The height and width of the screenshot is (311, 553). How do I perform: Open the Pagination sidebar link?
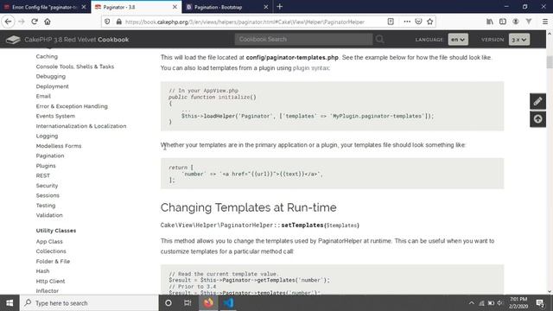click(x=50, y=155)
